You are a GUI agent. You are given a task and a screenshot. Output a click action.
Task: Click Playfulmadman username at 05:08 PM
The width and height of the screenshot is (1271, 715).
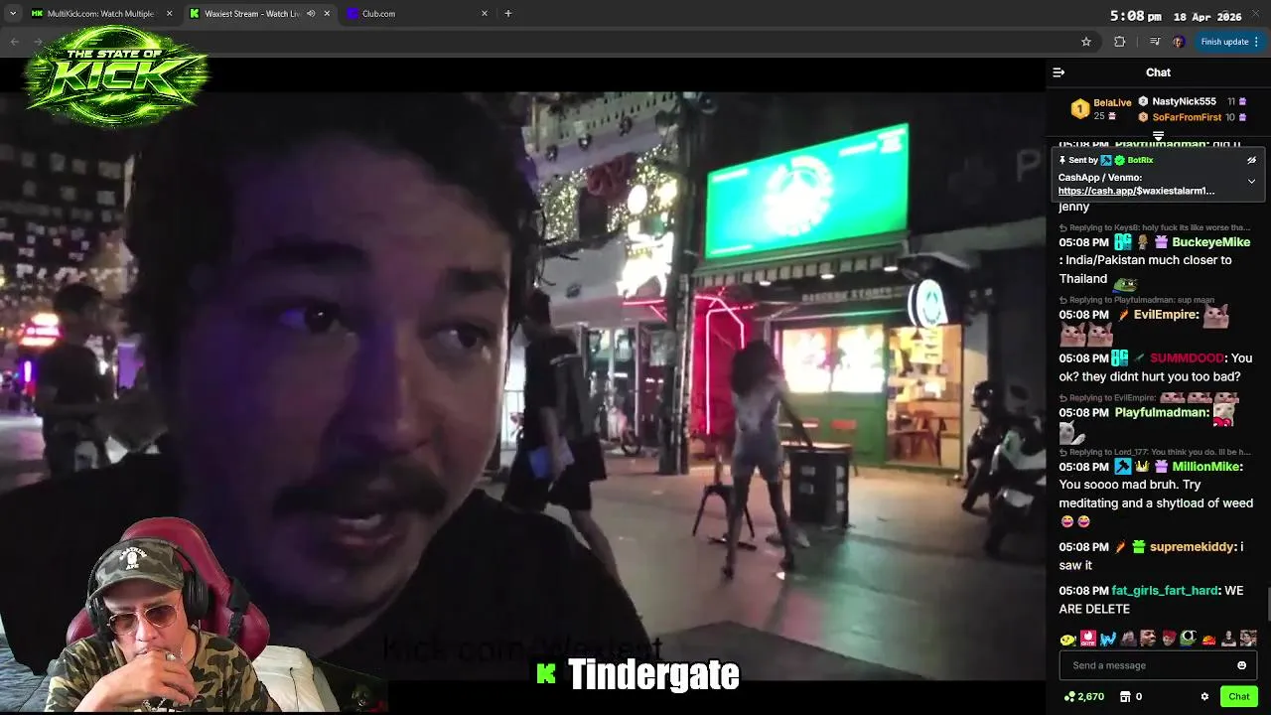pyautogui.click(x=1162, y=412)
